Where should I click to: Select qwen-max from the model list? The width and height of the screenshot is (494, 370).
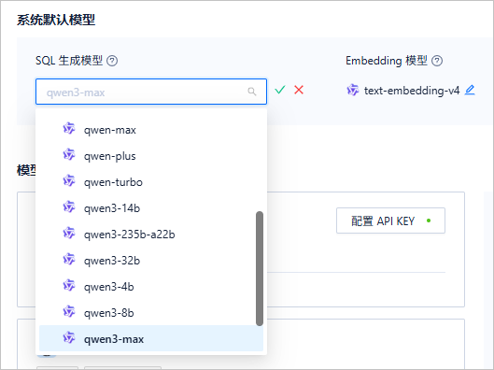[151, 130]
